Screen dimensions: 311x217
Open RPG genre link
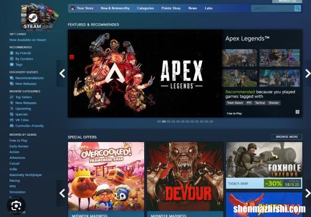point(12,186)
